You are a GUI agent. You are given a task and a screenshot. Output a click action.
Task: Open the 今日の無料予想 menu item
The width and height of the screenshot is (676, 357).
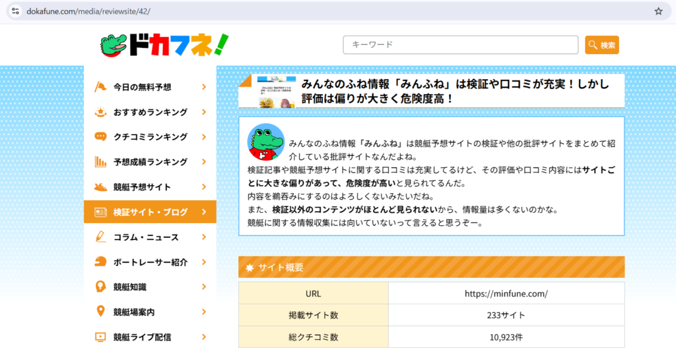point(150,87)
